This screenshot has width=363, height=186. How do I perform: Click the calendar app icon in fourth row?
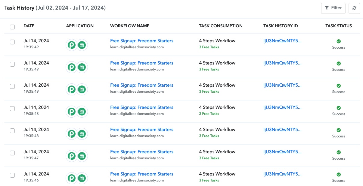click(82, 112)
